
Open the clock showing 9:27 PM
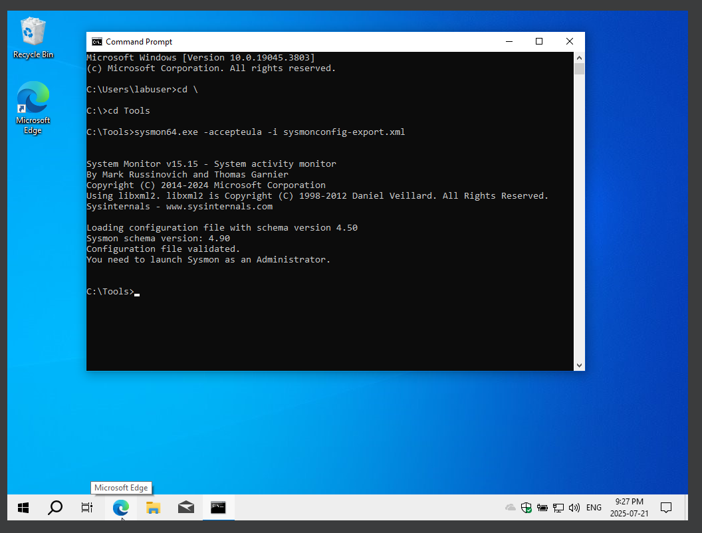[x=629, y=508]
